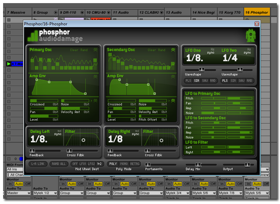Set LFO One waveshape to SIN
Image resolution: width=280 pixels, height=204 pixels.
click(x=197, y=81)
